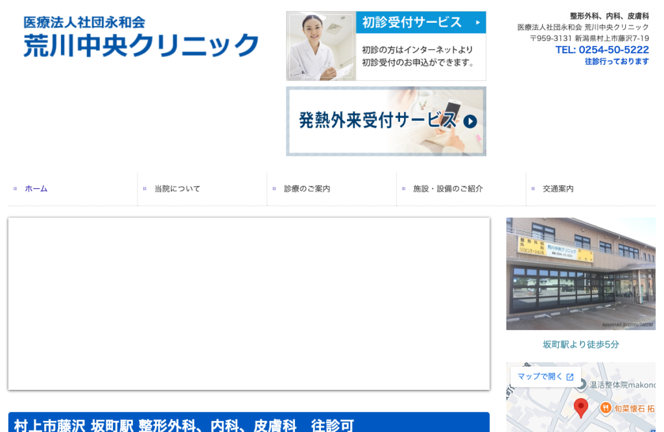664x432 pixels.
Task: Open the 当院について menu item
Action: coord(177,189)
